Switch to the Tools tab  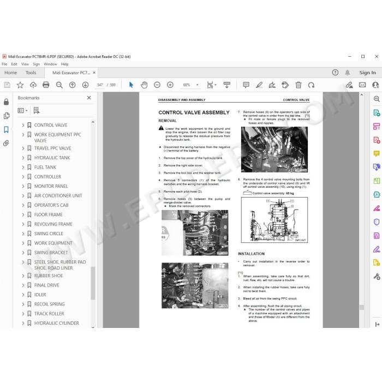pos(31,73)
